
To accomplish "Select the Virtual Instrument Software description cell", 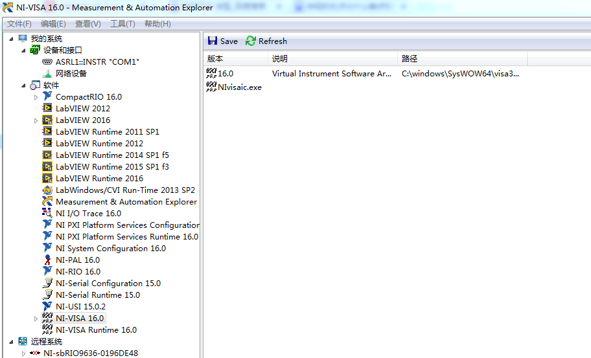I will pos(332,73).
